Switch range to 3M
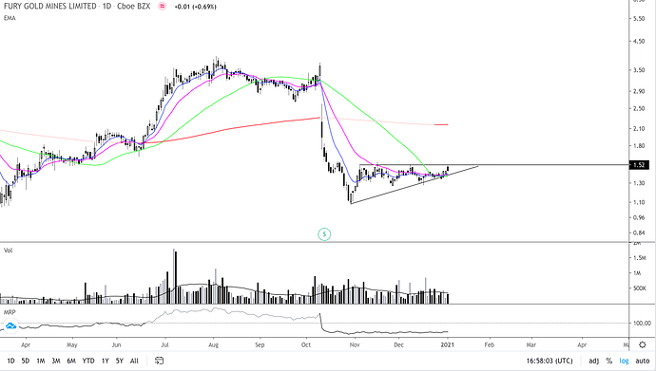656x371 pixels. click(x=56, y=361)
